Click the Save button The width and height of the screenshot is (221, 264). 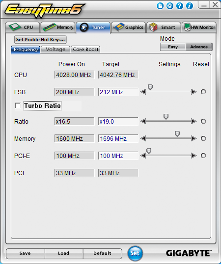(x=26, y=253)
